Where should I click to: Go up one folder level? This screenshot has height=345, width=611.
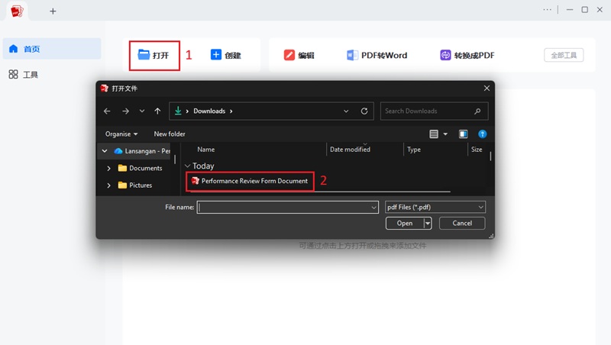point(157,111)
